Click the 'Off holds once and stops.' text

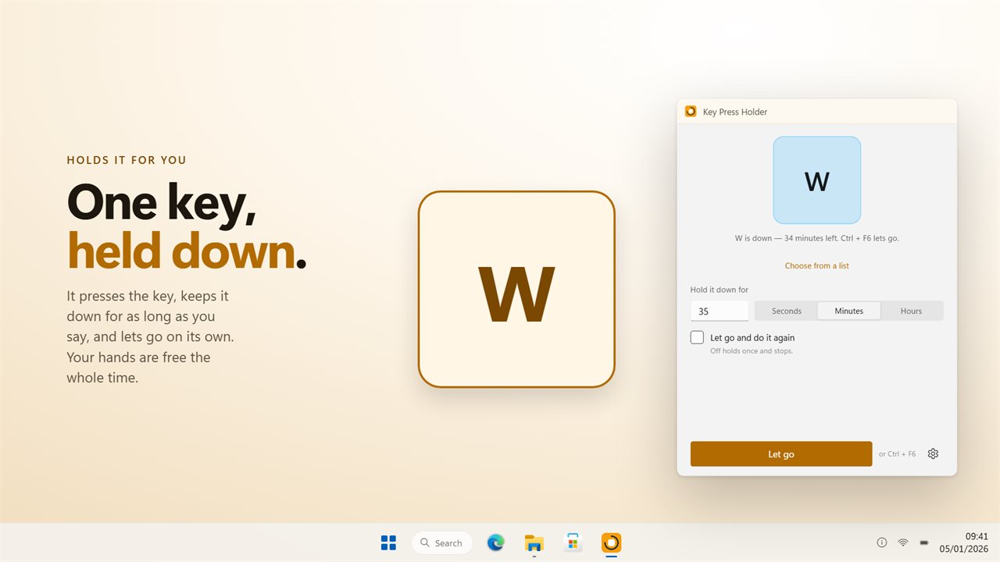click(752, 351)
